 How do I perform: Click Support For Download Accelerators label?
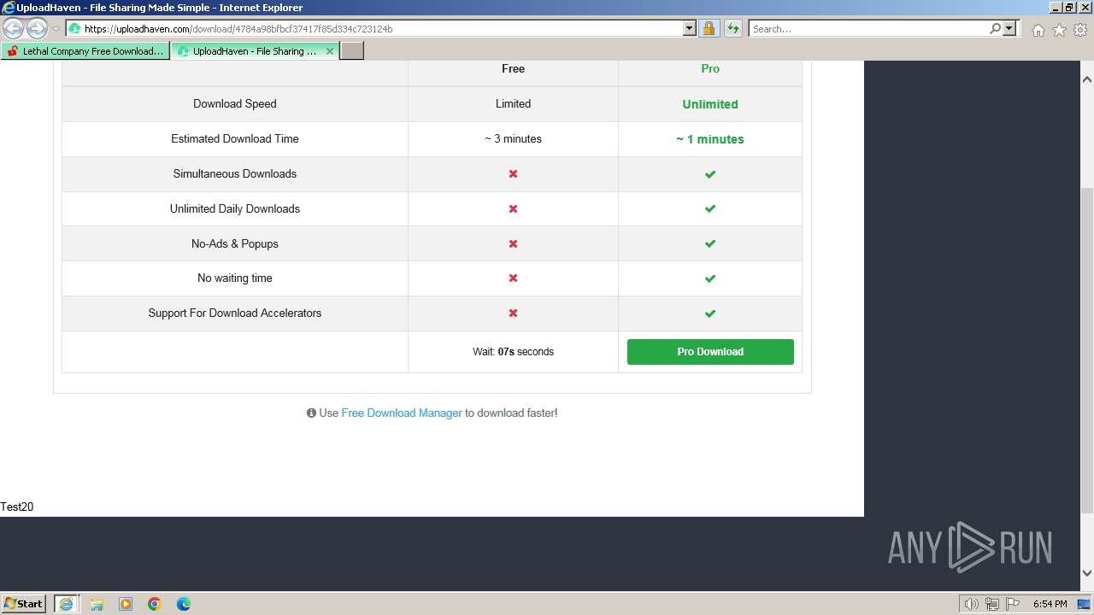pos(235,313)
